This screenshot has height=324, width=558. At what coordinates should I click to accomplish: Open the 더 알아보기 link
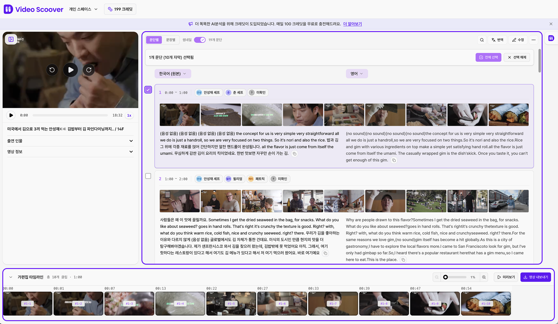(352, 24)
